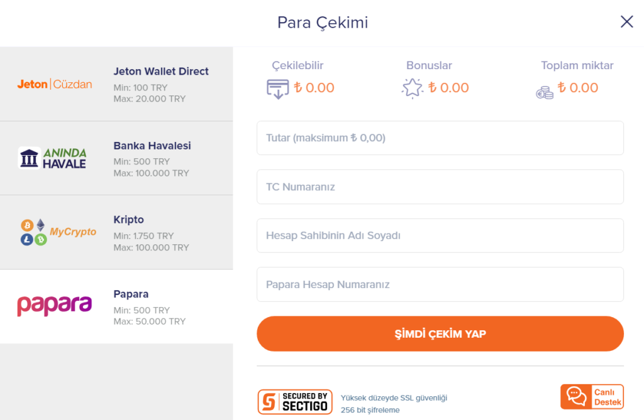644x420 pixels.
Task: Close the Para Çekimi dialog
Action: (627, 22)
